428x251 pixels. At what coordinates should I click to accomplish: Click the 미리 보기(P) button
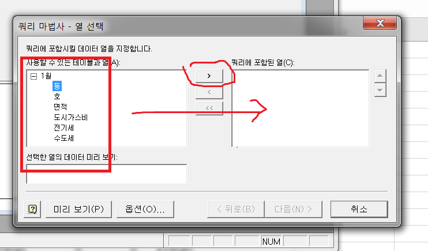tap(78, 209)
